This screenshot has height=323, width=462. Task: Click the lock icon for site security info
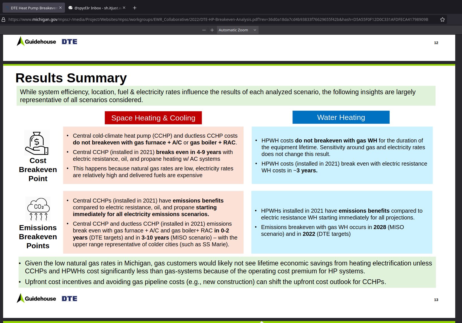click(x=4, y=19)
